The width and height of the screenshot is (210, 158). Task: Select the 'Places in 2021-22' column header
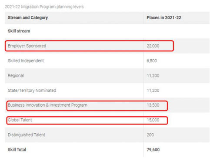(164, 18)
